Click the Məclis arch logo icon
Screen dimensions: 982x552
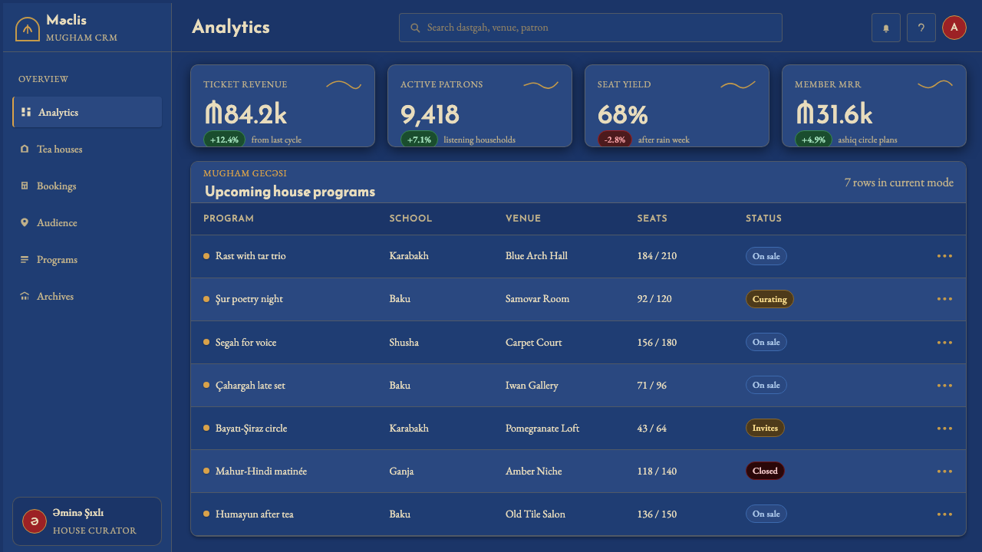[x=28, y=29]
